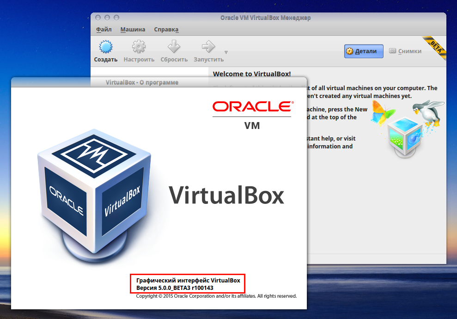This screenshot has height=319, width=457.
Task: Switch to the Снимки view button
Action: tap(405, 51)
